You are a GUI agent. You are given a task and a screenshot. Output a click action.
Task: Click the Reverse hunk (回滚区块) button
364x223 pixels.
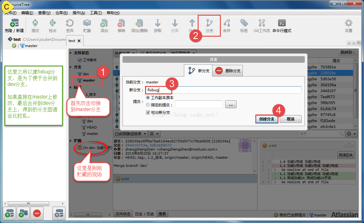tap(346, 155)
